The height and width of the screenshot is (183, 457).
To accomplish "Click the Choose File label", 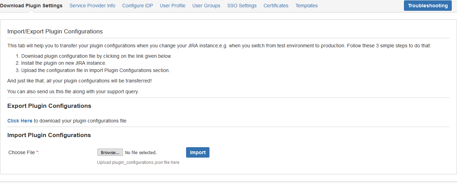I will pyautogui.click(x=24, y=152).
